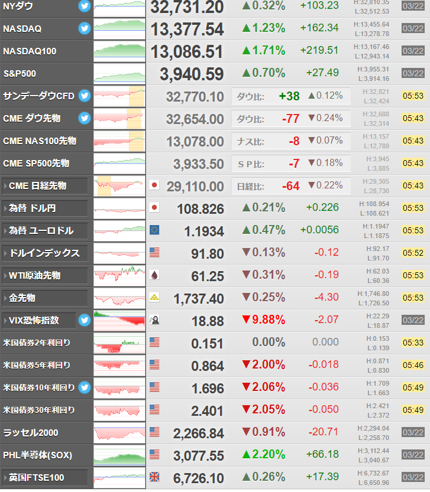Open the CME SP500先物 label
This screenshot has width=430, height=492.
[x=36, y=164]
